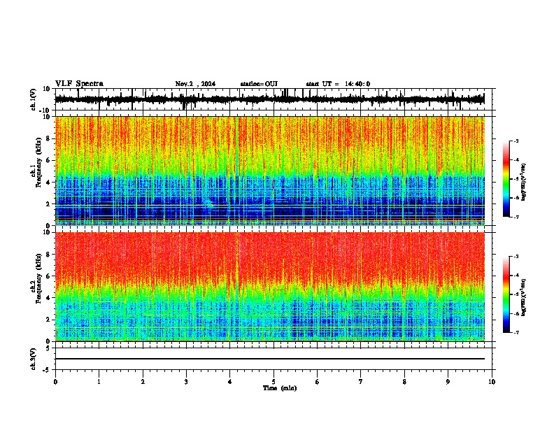554x428 pixels.
Task: Click time axis tick label "2"
Action: point(143,382)
